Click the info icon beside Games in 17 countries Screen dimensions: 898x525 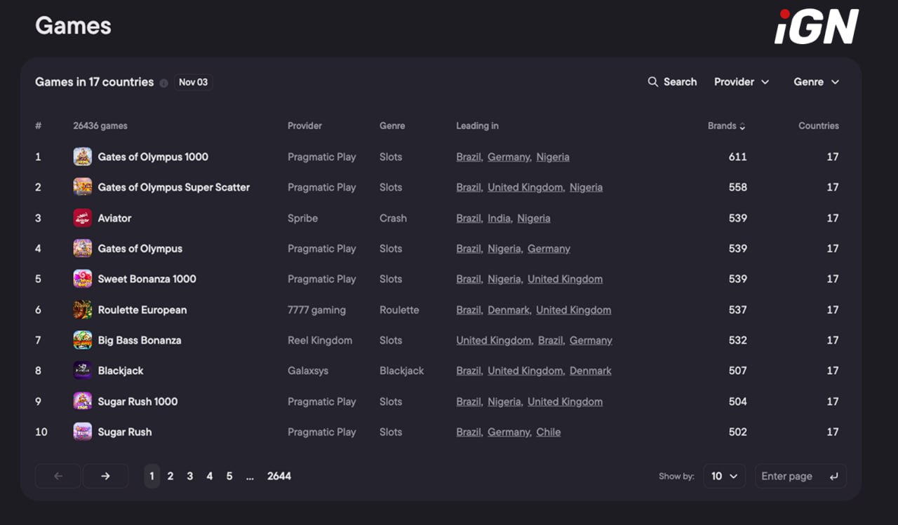(x=163, y=83)
